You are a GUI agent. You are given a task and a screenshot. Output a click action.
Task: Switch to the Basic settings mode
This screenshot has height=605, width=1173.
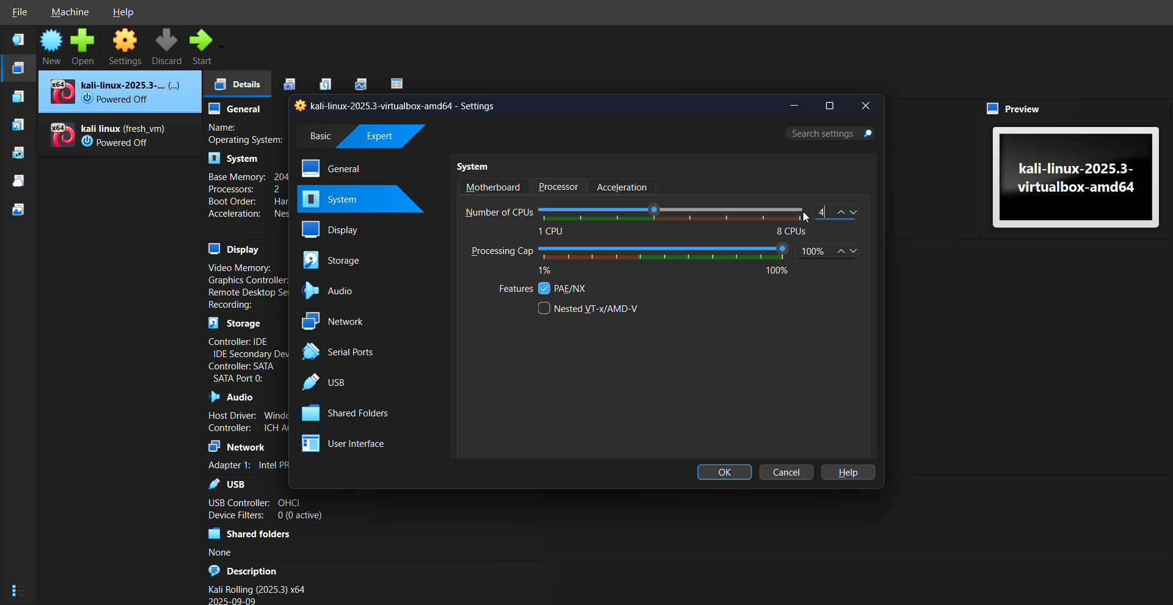tap(320, 136)
